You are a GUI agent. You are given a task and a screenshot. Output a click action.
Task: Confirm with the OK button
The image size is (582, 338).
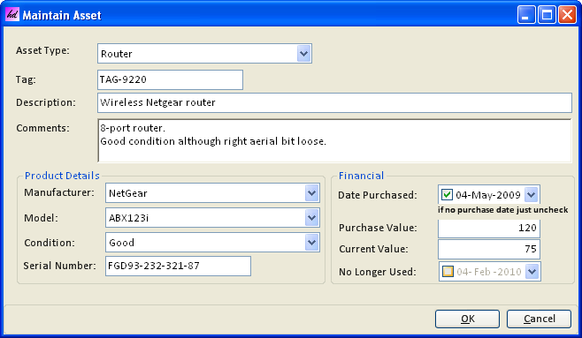467,319
